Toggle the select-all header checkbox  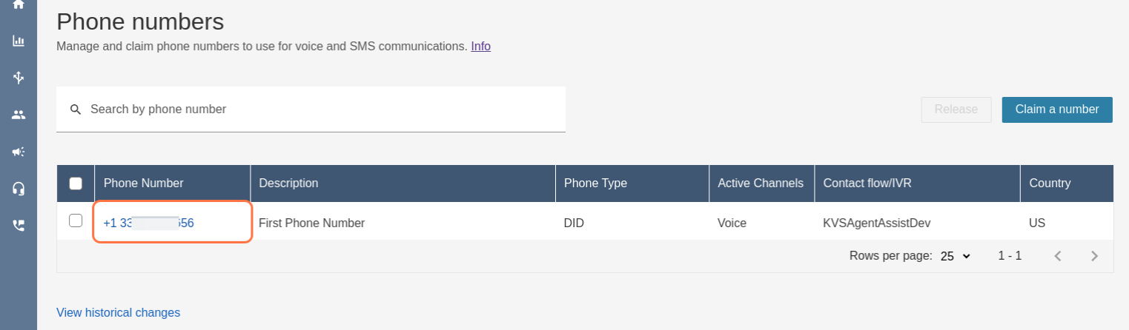pos(76,183)
